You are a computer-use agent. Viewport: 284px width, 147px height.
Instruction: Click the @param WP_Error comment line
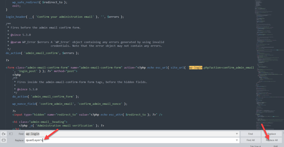87,42
